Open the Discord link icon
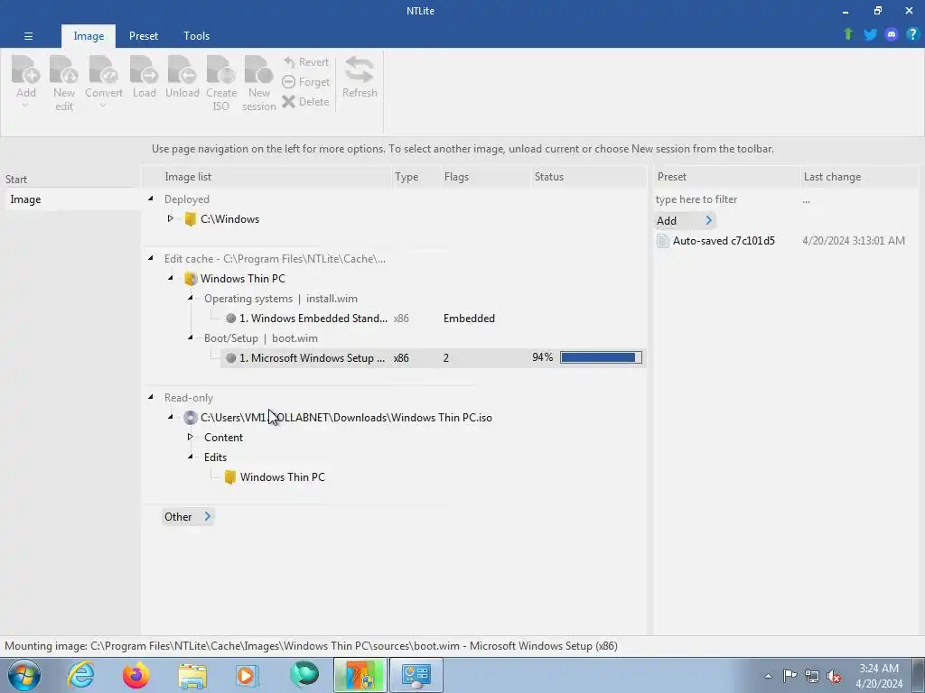The image size is (925, 693). coord(892,35)
